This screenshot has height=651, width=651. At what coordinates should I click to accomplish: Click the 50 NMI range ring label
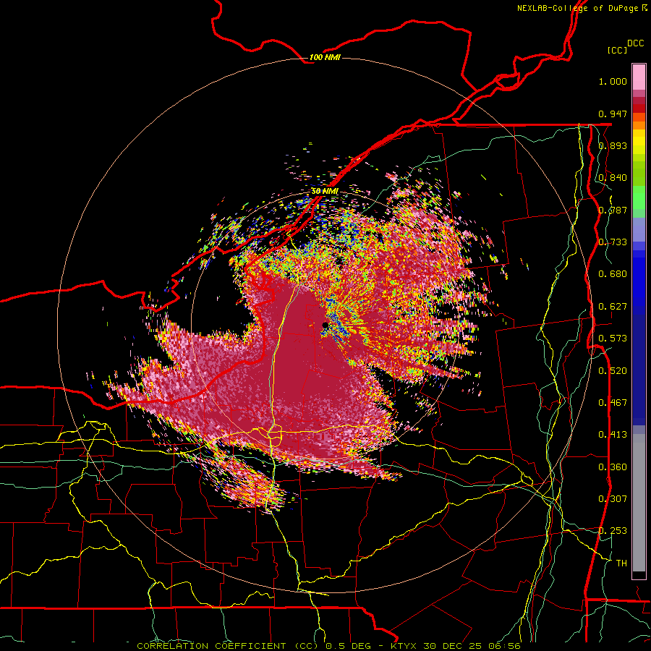(x=325, y=192)
